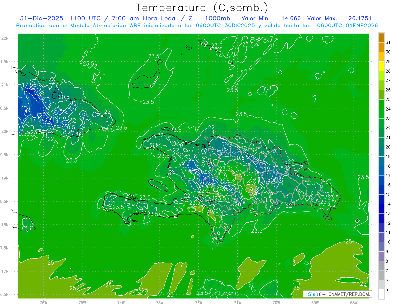Click the "18N" latitude axis label
The width and height of the screenshot is (397, 307).
[x=5, y=225]
